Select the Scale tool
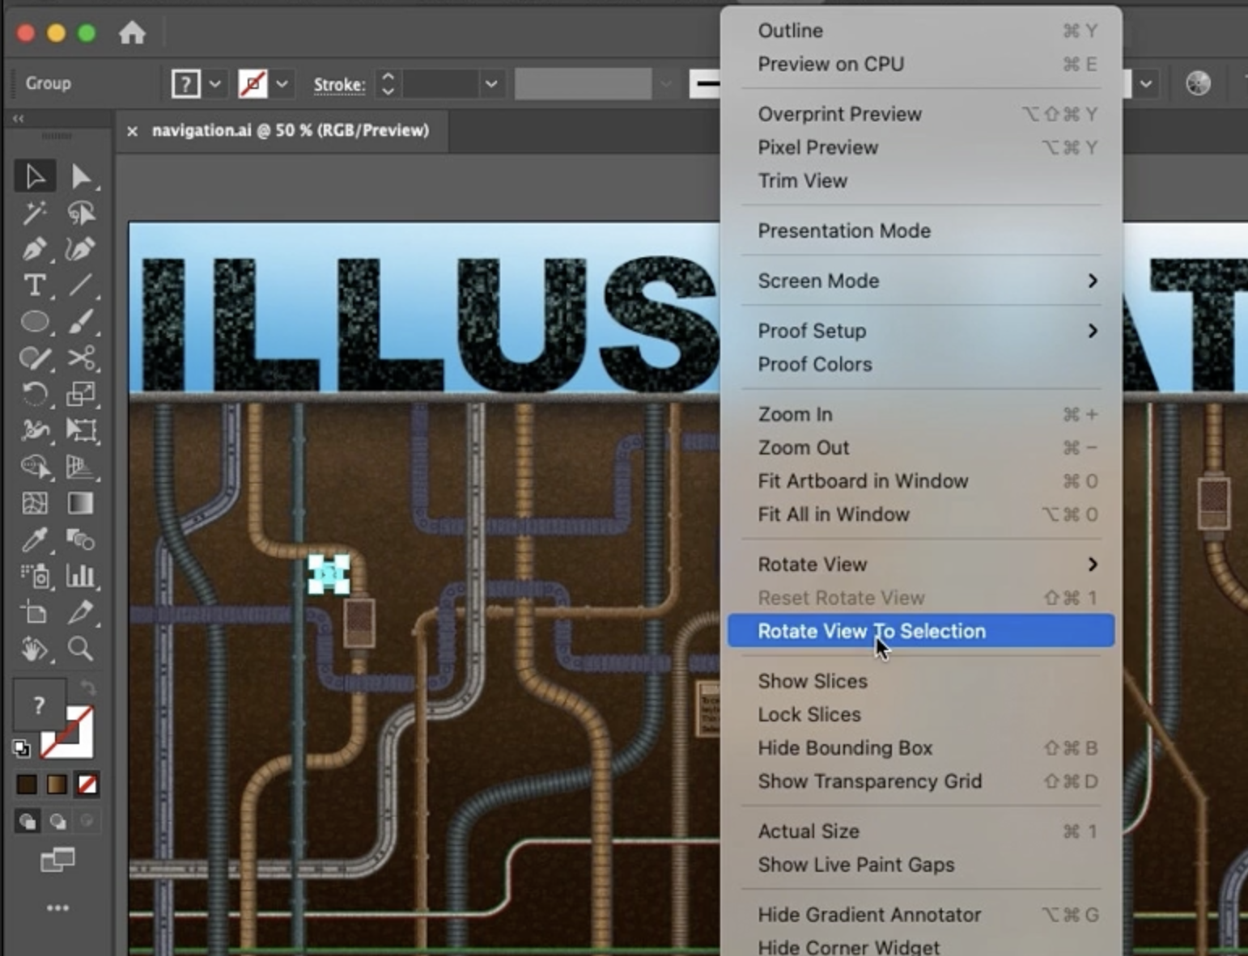Screen dimensions: 1248x956 click(80, 394)
